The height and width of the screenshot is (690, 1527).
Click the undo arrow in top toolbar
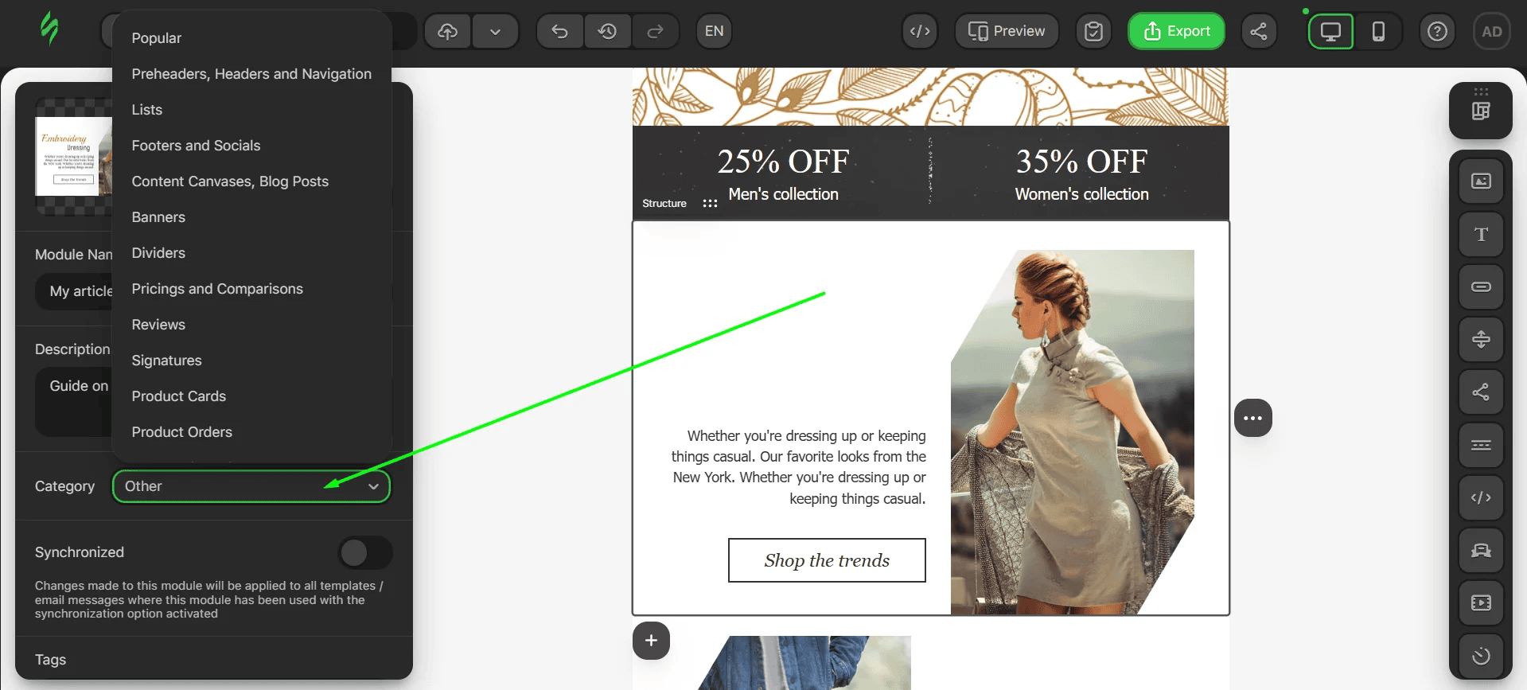coord(559,31)
